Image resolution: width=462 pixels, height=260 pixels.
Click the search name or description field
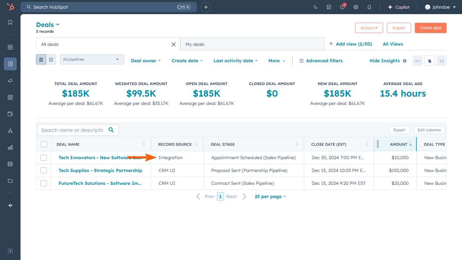72,130
